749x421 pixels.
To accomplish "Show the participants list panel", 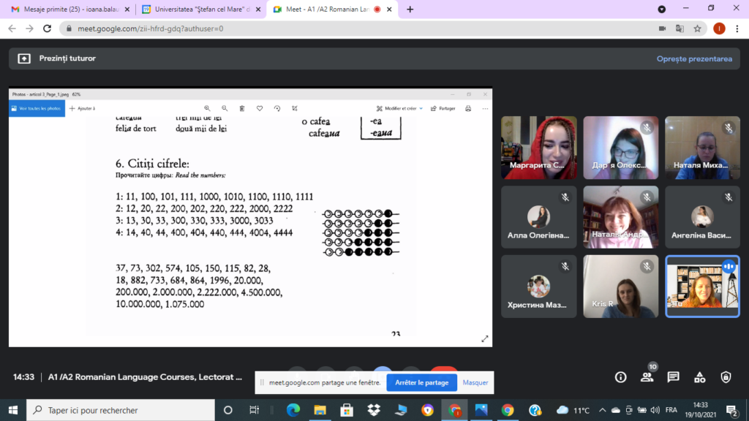I will pos(647,377).
